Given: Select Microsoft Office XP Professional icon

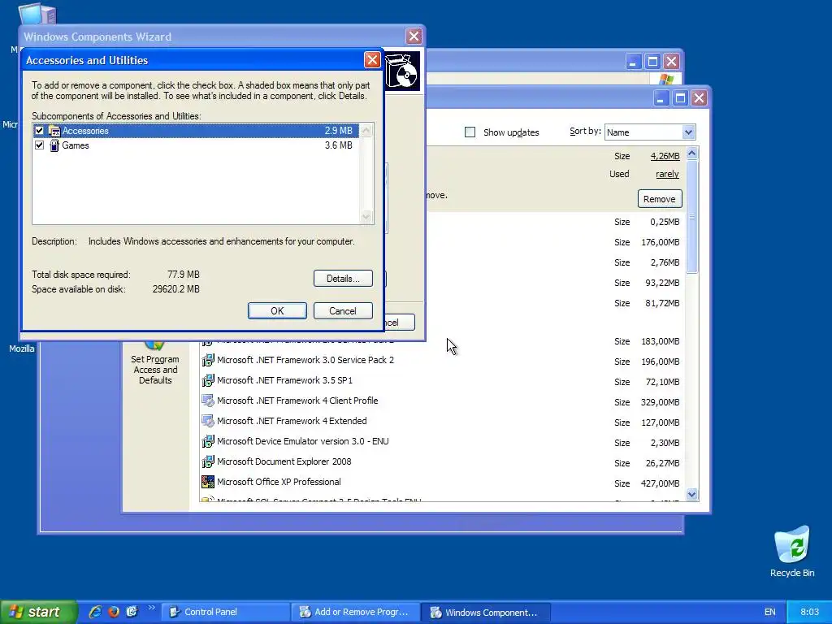Looking at the screenshot, I should click(208, 482).
